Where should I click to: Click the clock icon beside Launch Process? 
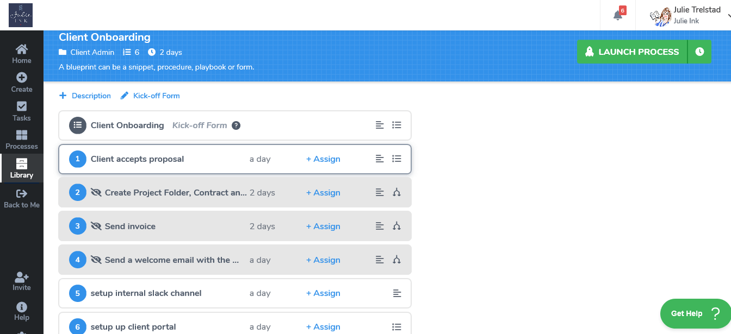[x=699, y=52]
